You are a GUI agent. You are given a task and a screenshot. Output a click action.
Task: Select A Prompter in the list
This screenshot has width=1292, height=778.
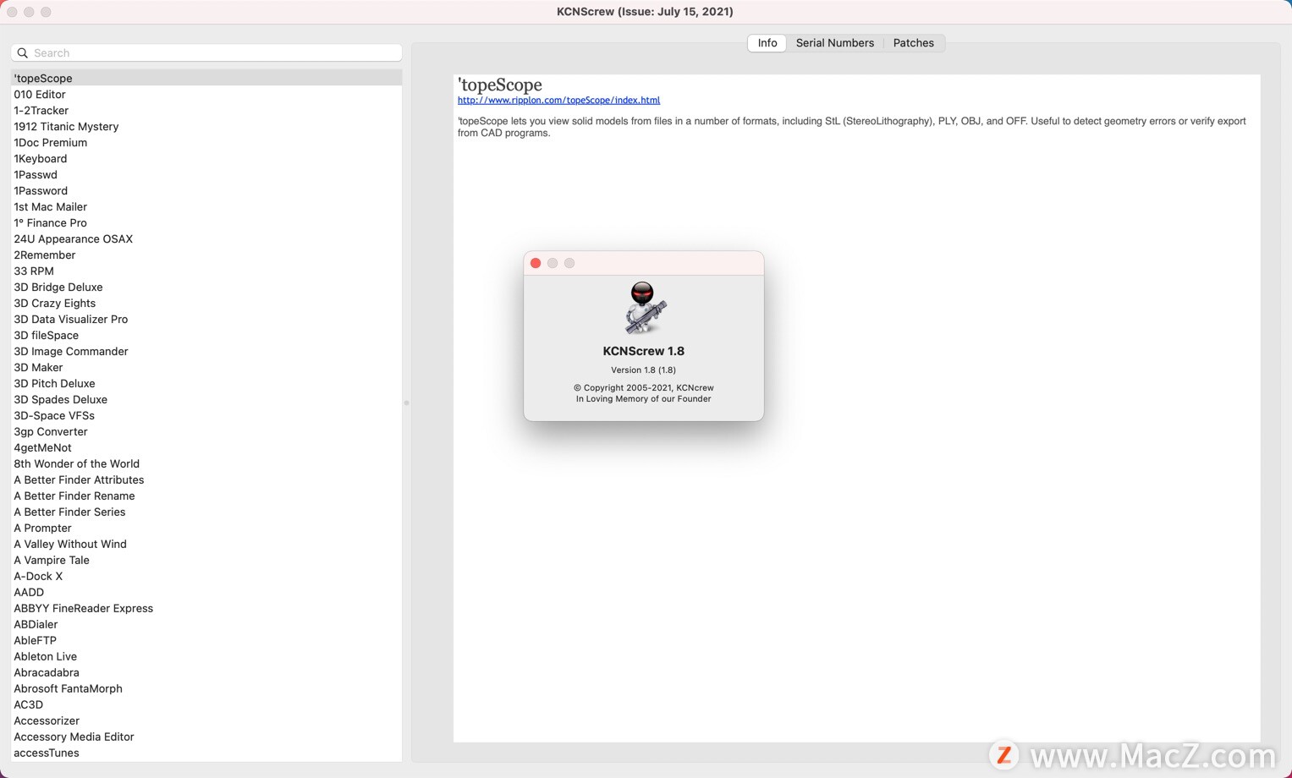[206, 528]
